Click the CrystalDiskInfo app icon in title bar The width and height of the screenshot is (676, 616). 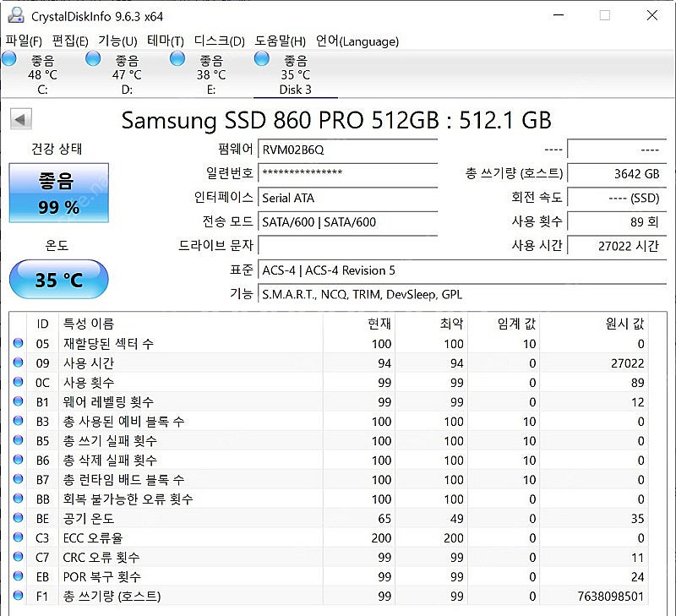point(16,16)
